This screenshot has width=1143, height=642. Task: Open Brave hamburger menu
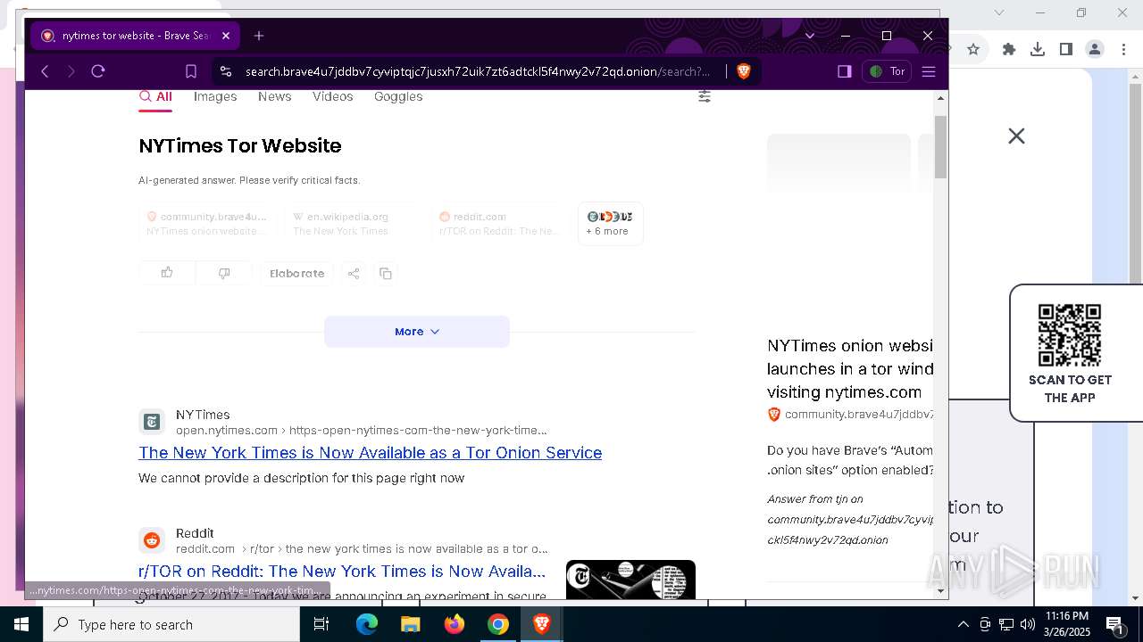point(929,71)
